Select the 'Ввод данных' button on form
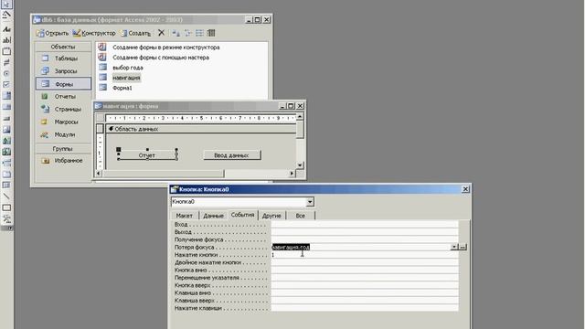Image resolution: width=585 pixels, height=329 pixels. 231,155
